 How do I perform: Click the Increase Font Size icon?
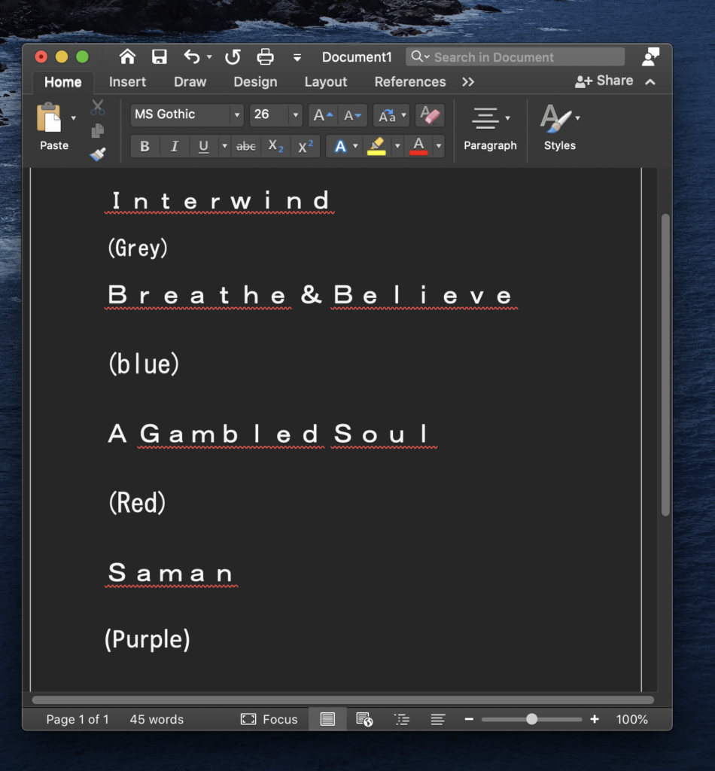[x=323, y=115]
